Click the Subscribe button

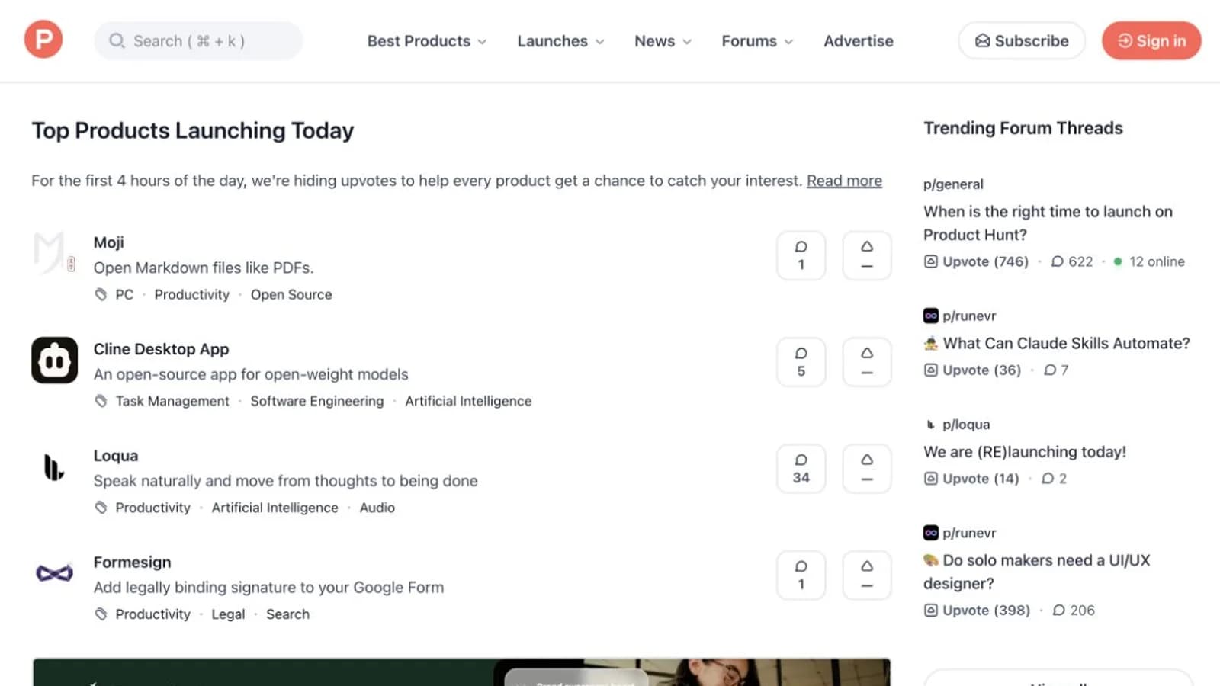(x=1022, y=40)
